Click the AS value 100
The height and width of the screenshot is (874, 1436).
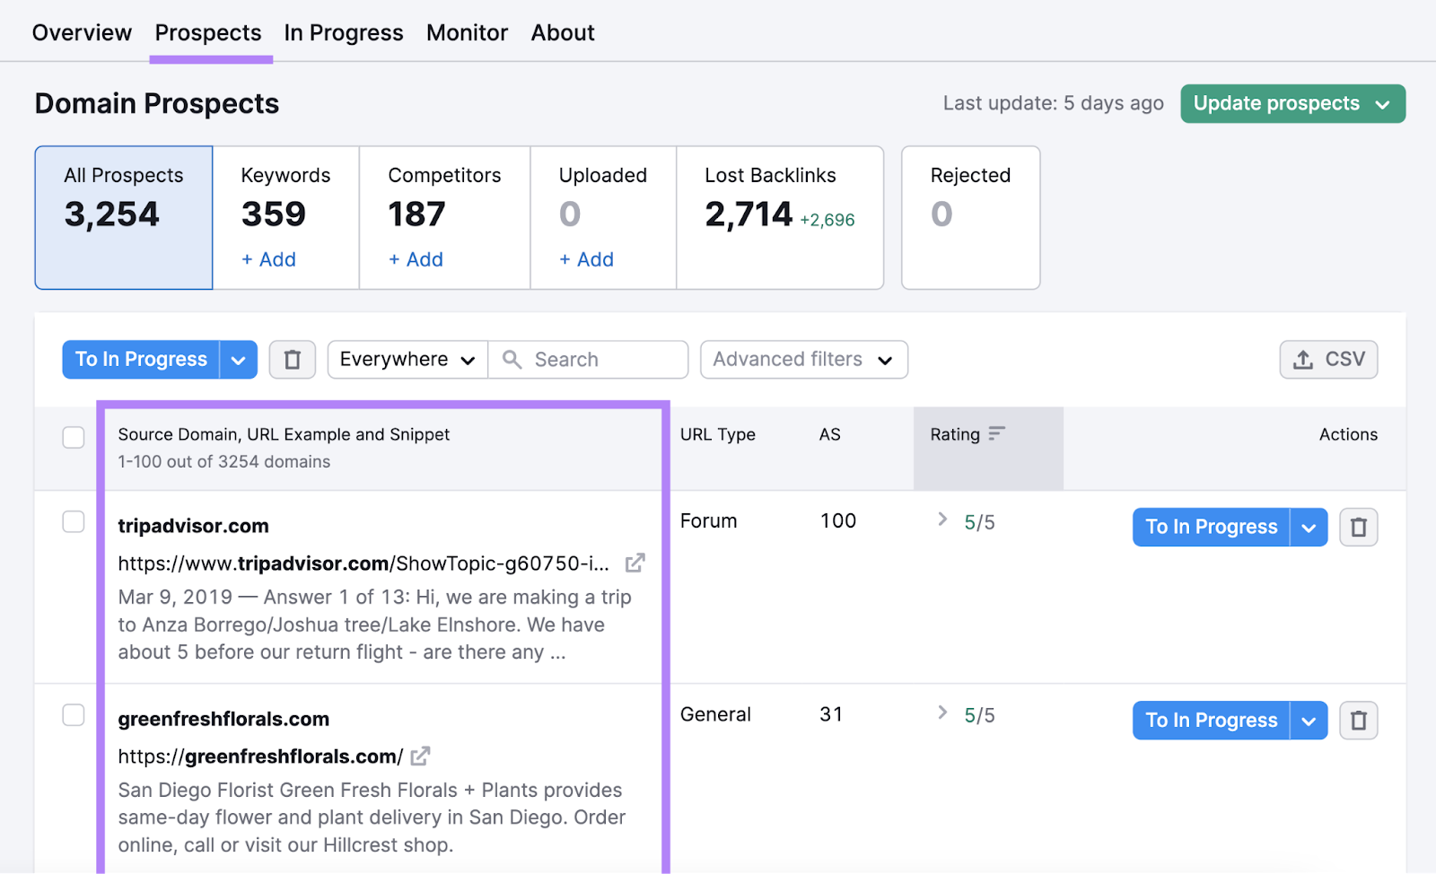click(838, 520)
